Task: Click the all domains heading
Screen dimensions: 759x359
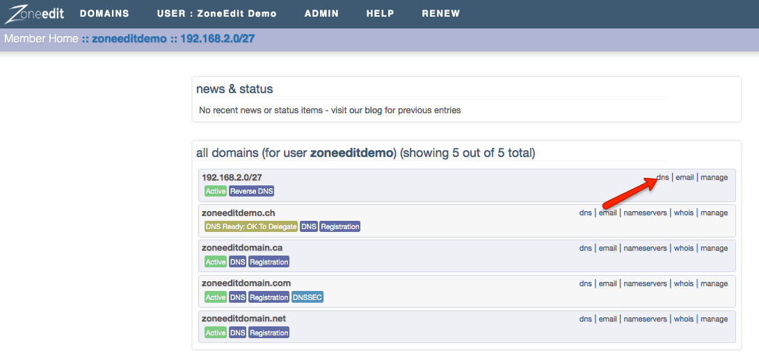Action: click(365, 153)
